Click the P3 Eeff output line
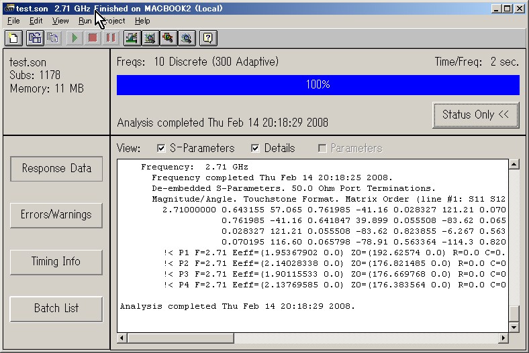This screenshot has height=353, width=529. [x=335, y=274]
